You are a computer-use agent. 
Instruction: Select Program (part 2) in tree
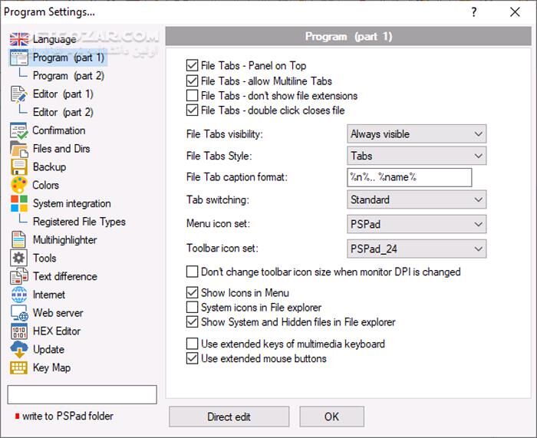68,76
